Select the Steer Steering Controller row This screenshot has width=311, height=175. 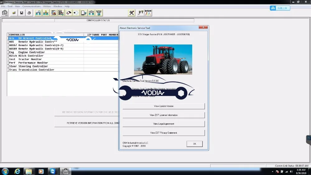(x=63, y=66)
